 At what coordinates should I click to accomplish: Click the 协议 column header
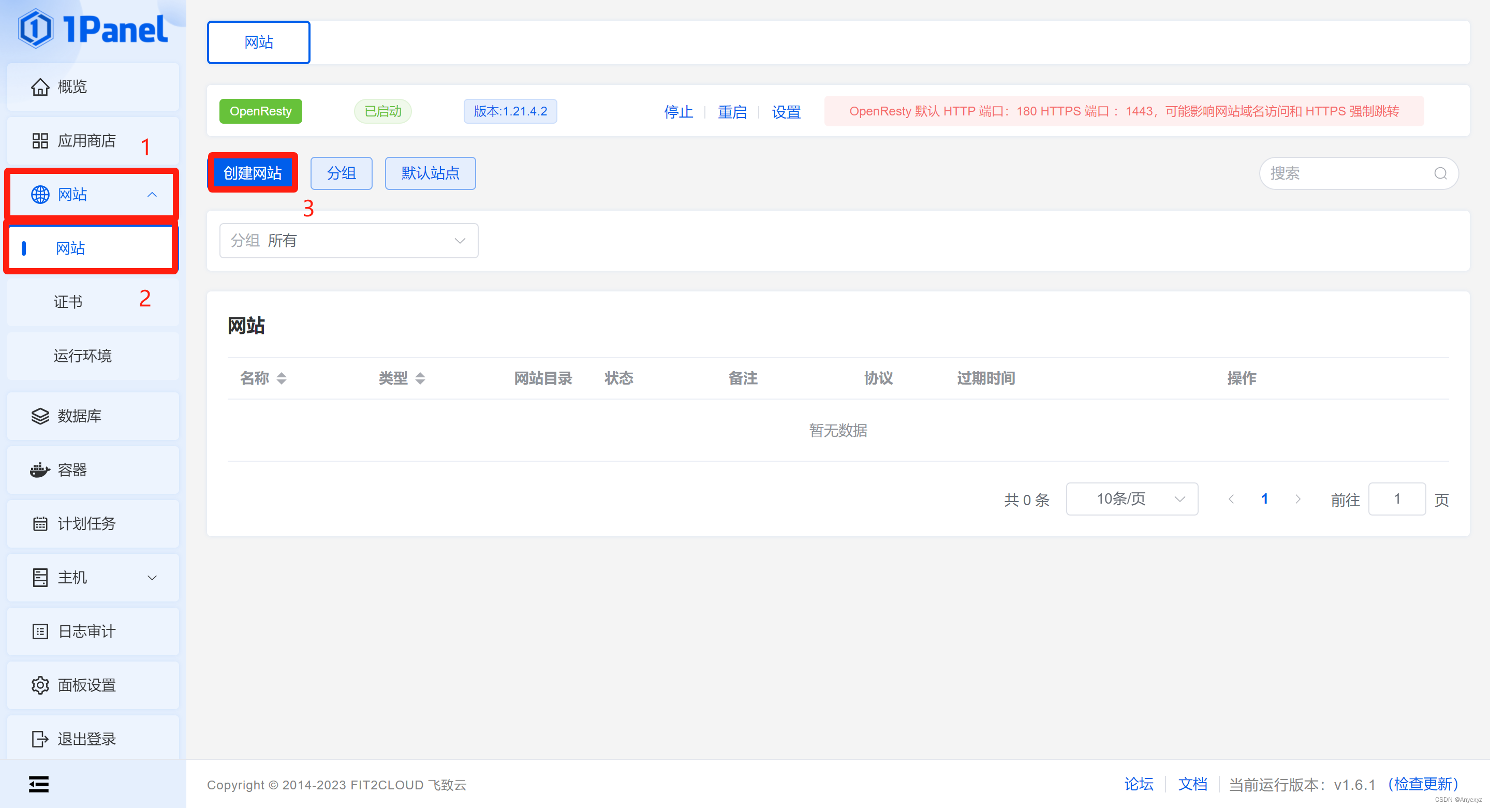point(879,378)
